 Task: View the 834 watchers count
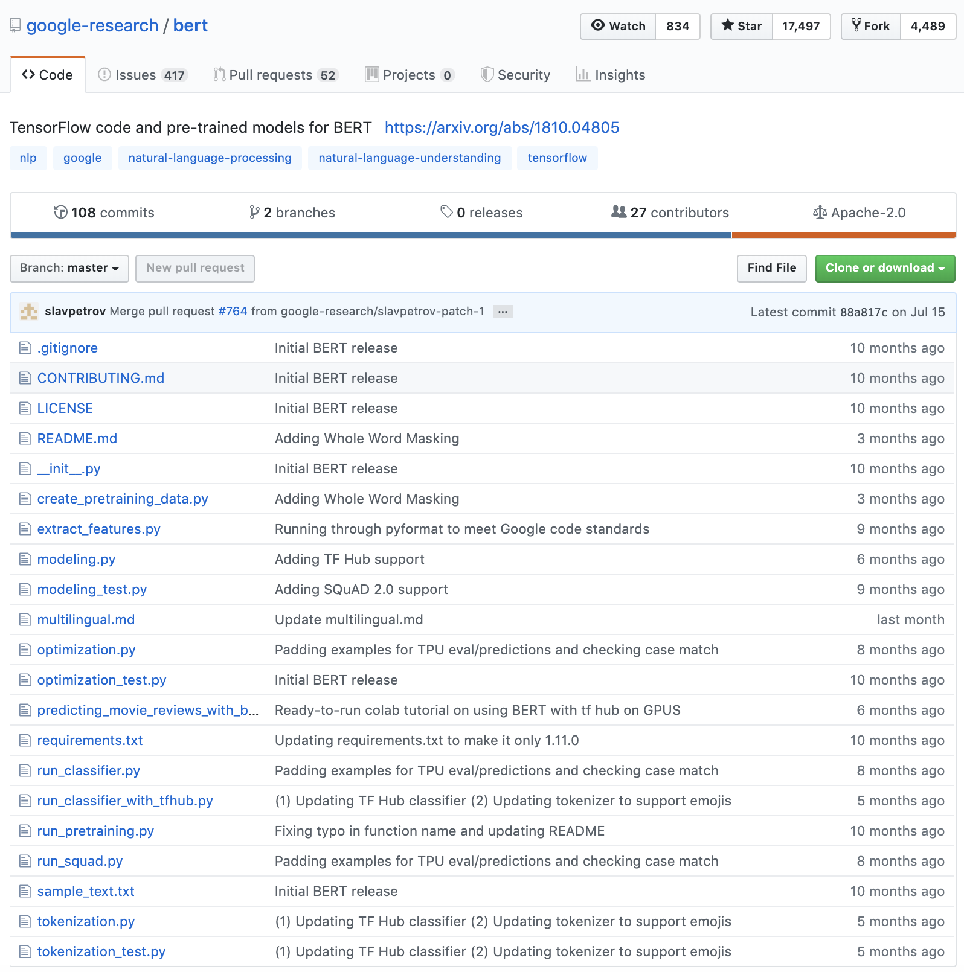[678, 27]
